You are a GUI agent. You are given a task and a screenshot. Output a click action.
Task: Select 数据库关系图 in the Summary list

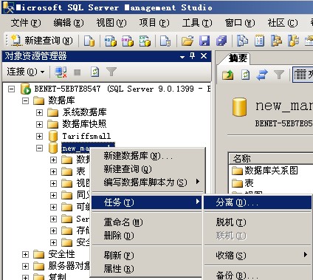pos(265,170)
